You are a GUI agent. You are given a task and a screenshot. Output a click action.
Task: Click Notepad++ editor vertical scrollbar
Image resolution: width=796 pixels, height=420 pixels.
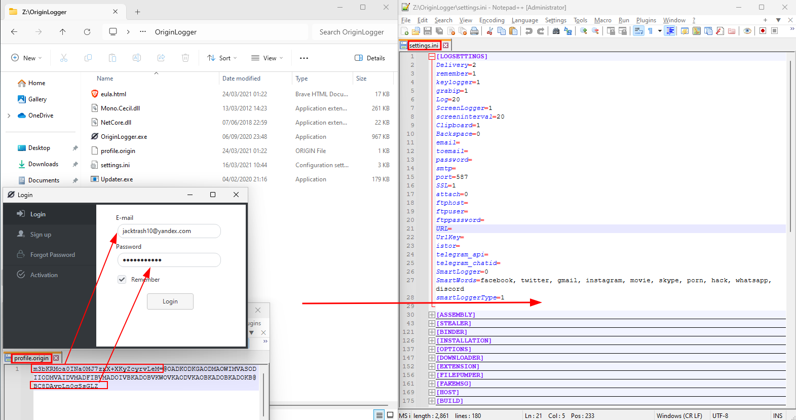pos(790,147)
